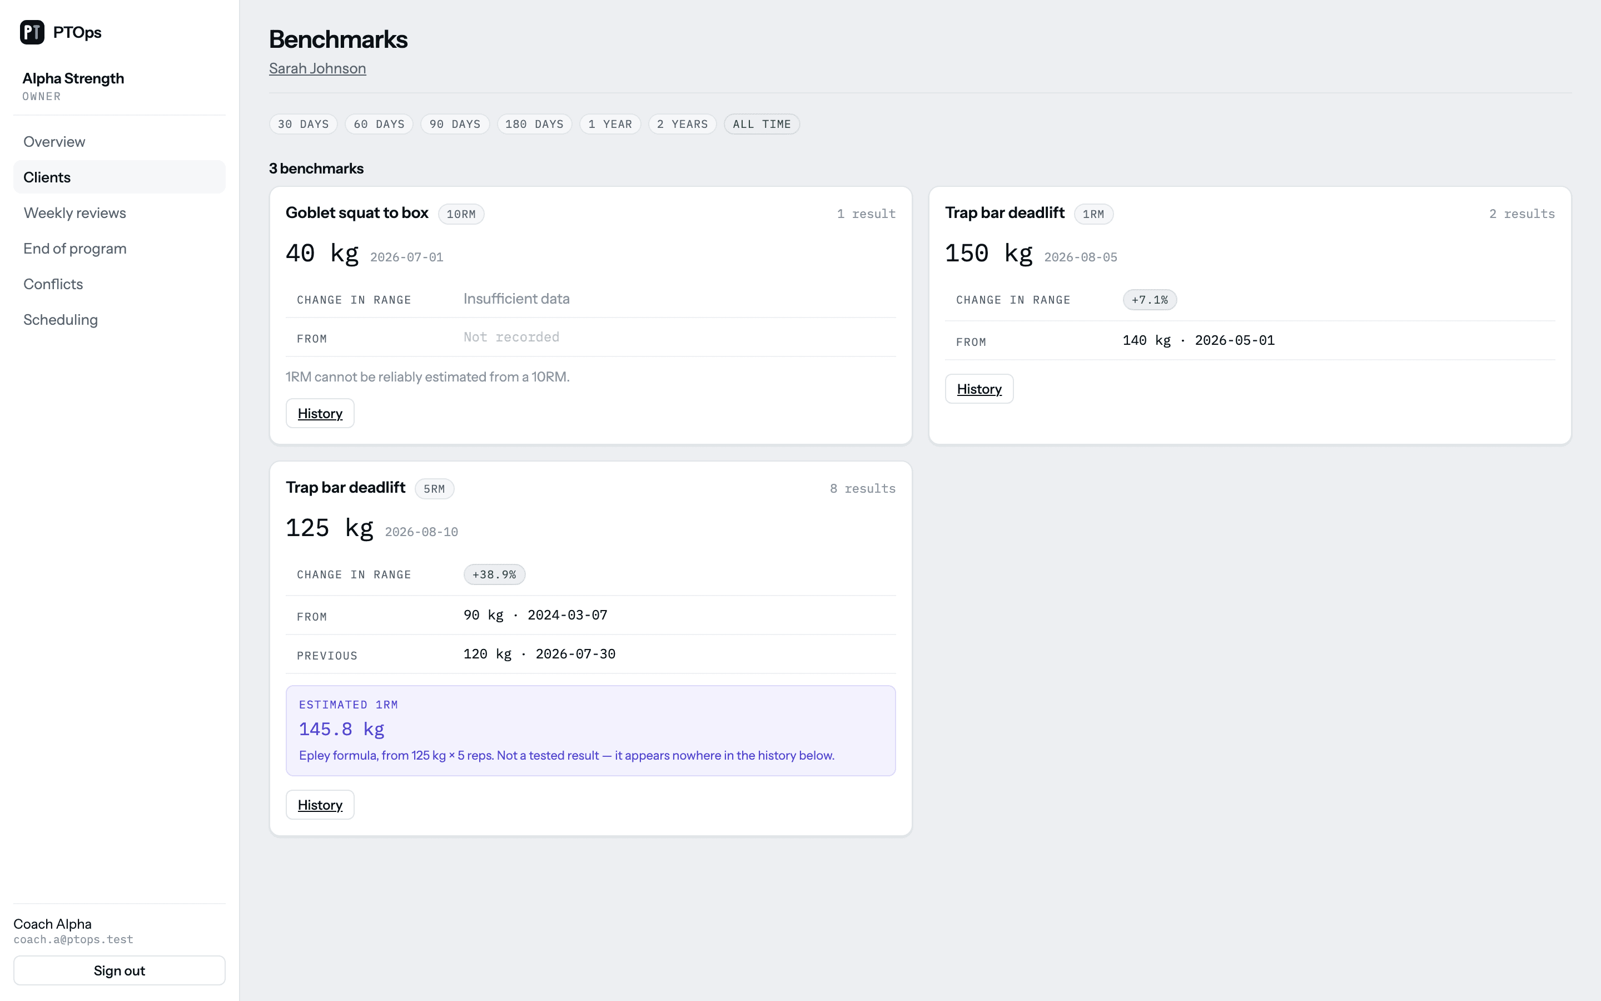Click the 40 kg goblet squat value

point(322,253)
